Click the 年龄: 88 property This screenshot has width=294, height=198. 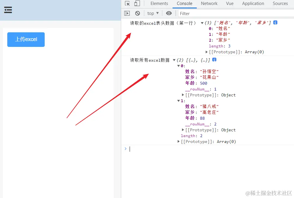click(195, 118)
